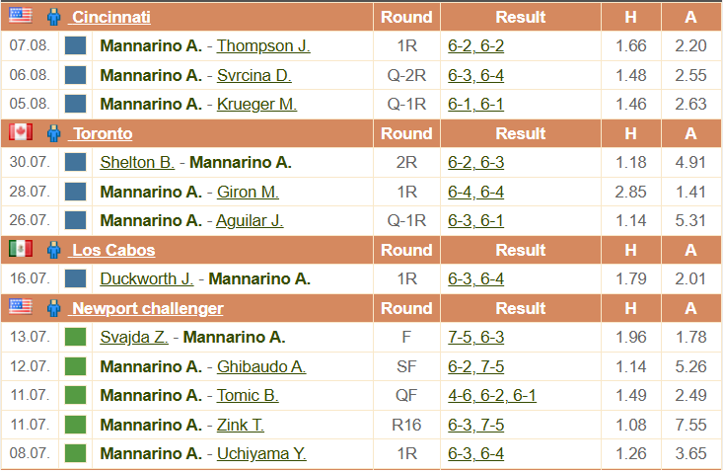Click the USA flag beside Newport challenger
The image size is (723, 472).
pyautogui.click(x=21, y=306)
